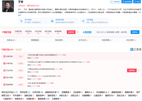Viewport: 142px width, 101px height.
Task: Click 裁判文书 0 link
Action: [x=110, y=95]
